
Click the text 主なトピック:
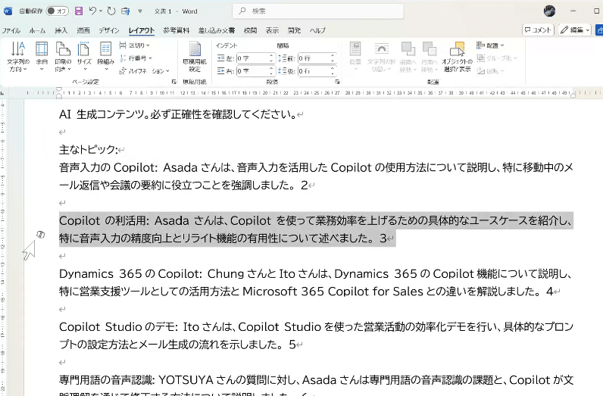[88, 150]
